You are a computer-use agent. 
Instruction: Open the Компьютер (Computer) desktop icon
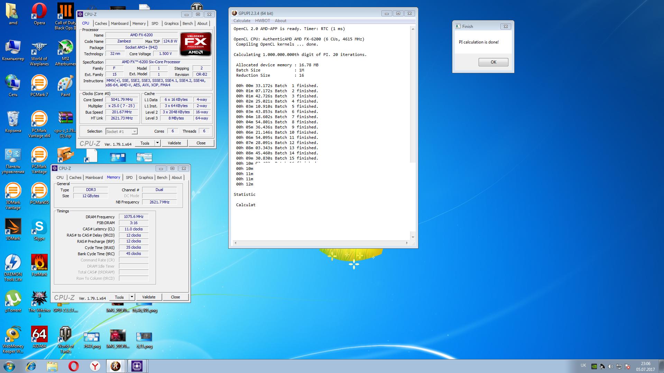tap(13, 50)
